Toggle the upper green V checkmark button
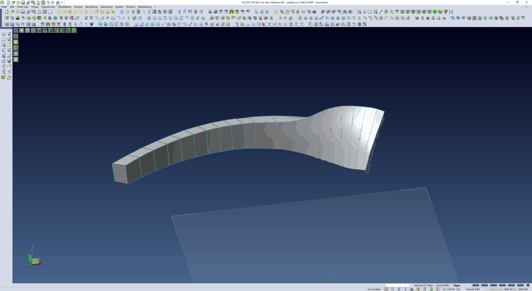532x291 pixels. click(x=16, y=42)
